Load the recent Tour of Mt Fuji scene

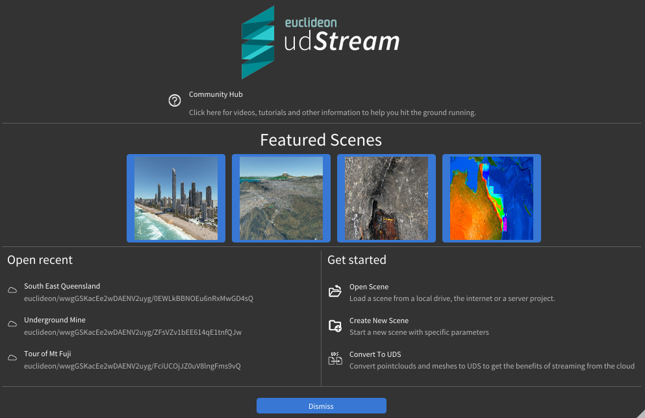pos(47,354)
